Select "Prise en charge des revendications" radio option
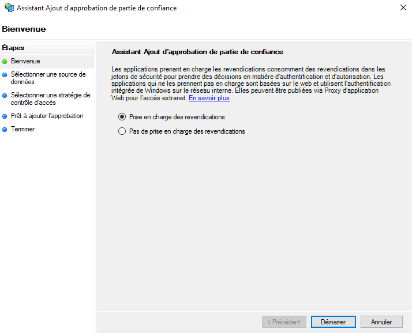This screenshot has width=412, height=333. (122, 117)
